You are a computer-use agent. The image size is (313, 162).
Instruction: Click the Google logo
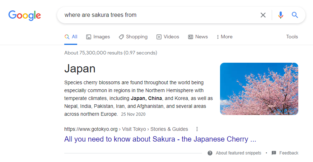pyautogui.click(x=24, y=15)
